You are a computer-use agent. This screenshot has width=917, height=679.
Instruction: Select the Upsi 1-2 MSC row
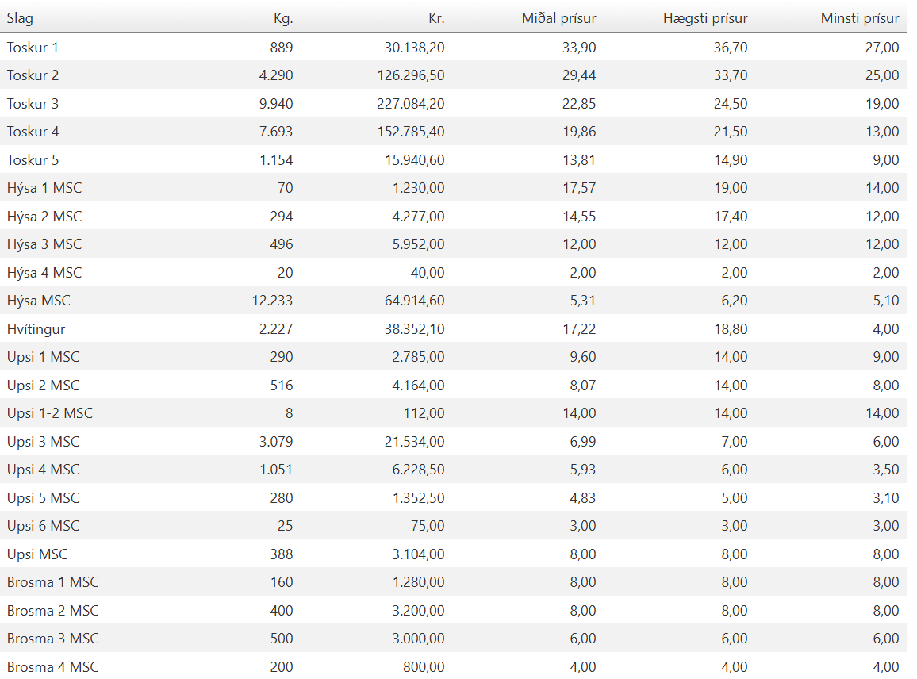pos(454,413)
